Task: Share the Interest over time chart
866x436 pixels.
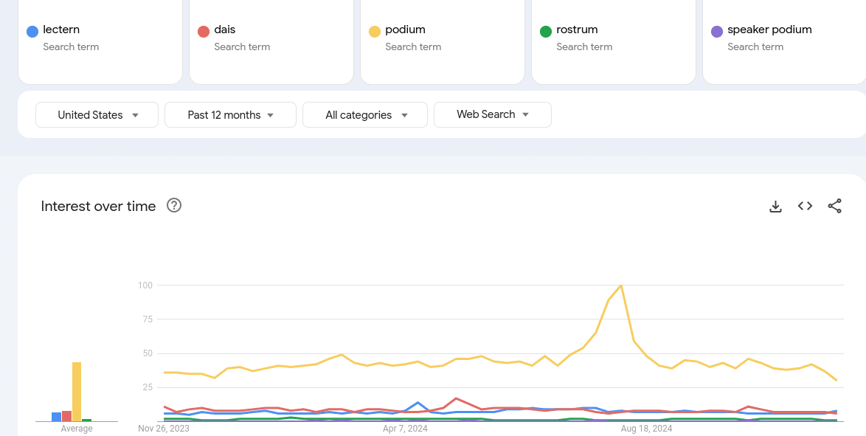Action: click(x=834, y=207)
